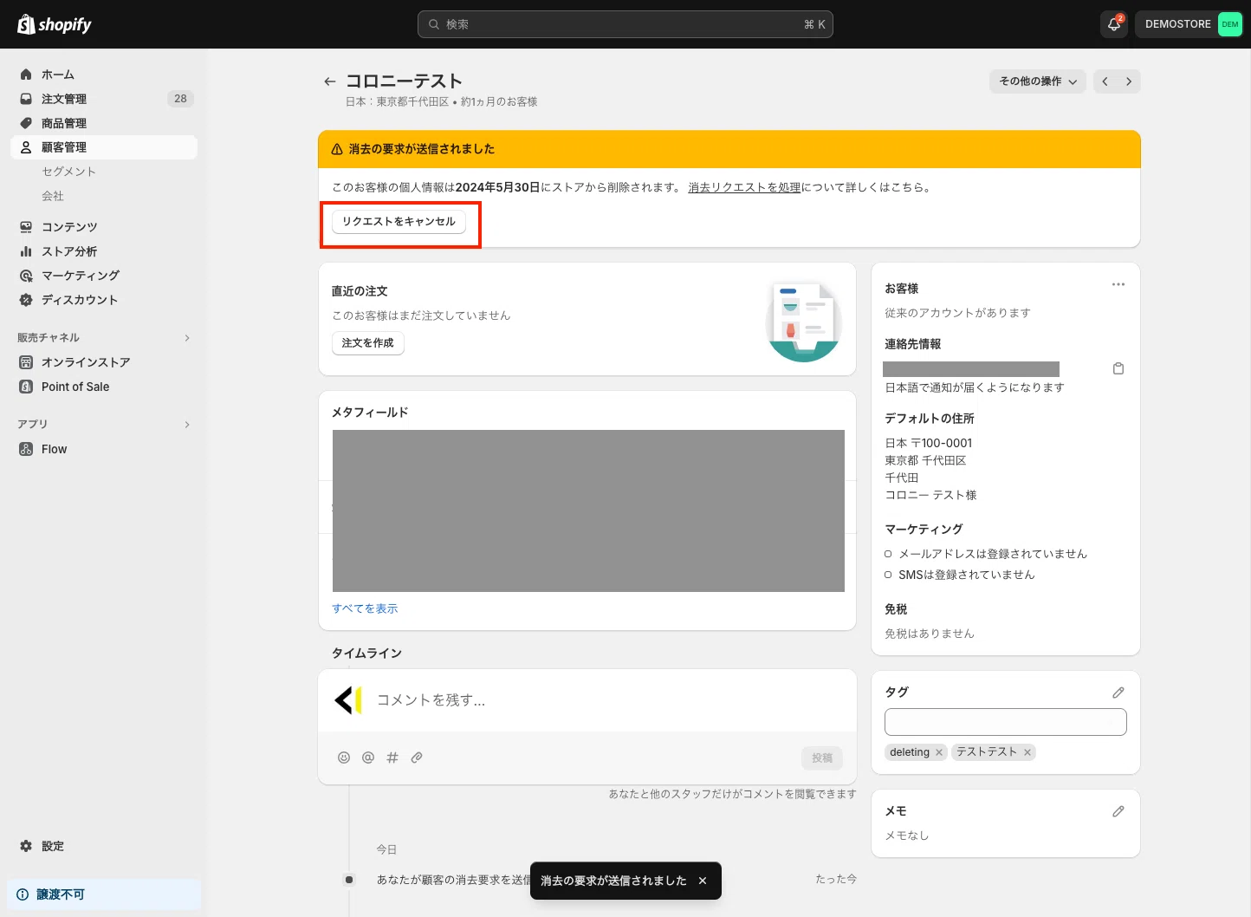1251x917 pixels.
Task: Click the attachment paperclip icon
Action: point(417,758)
